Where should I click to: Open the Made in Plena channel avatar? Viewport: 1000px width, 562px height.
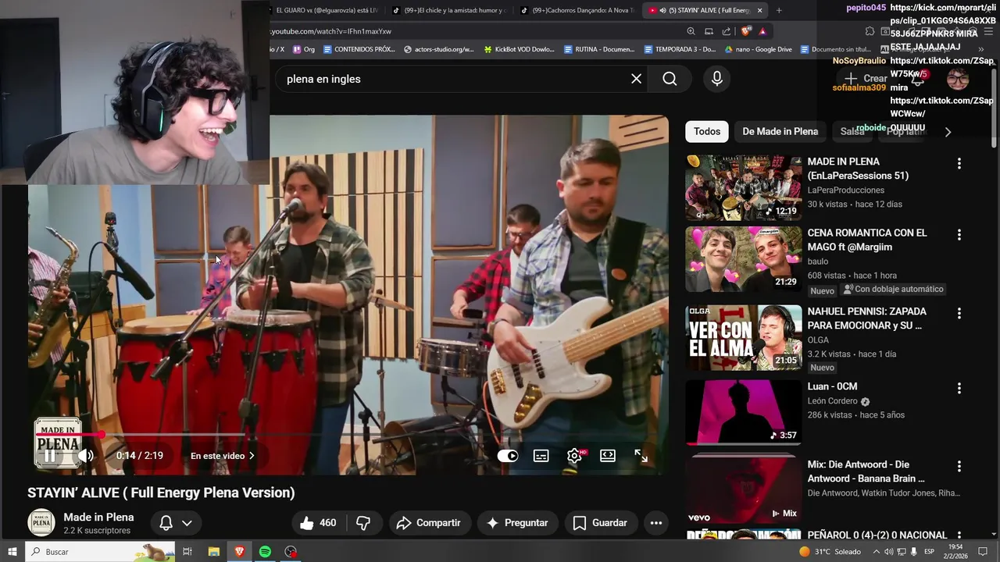pos(41,523)
